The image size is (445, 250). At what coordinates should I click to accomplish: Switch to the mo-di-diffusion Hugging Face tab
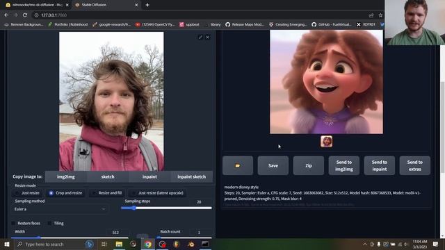click(36, 5)
